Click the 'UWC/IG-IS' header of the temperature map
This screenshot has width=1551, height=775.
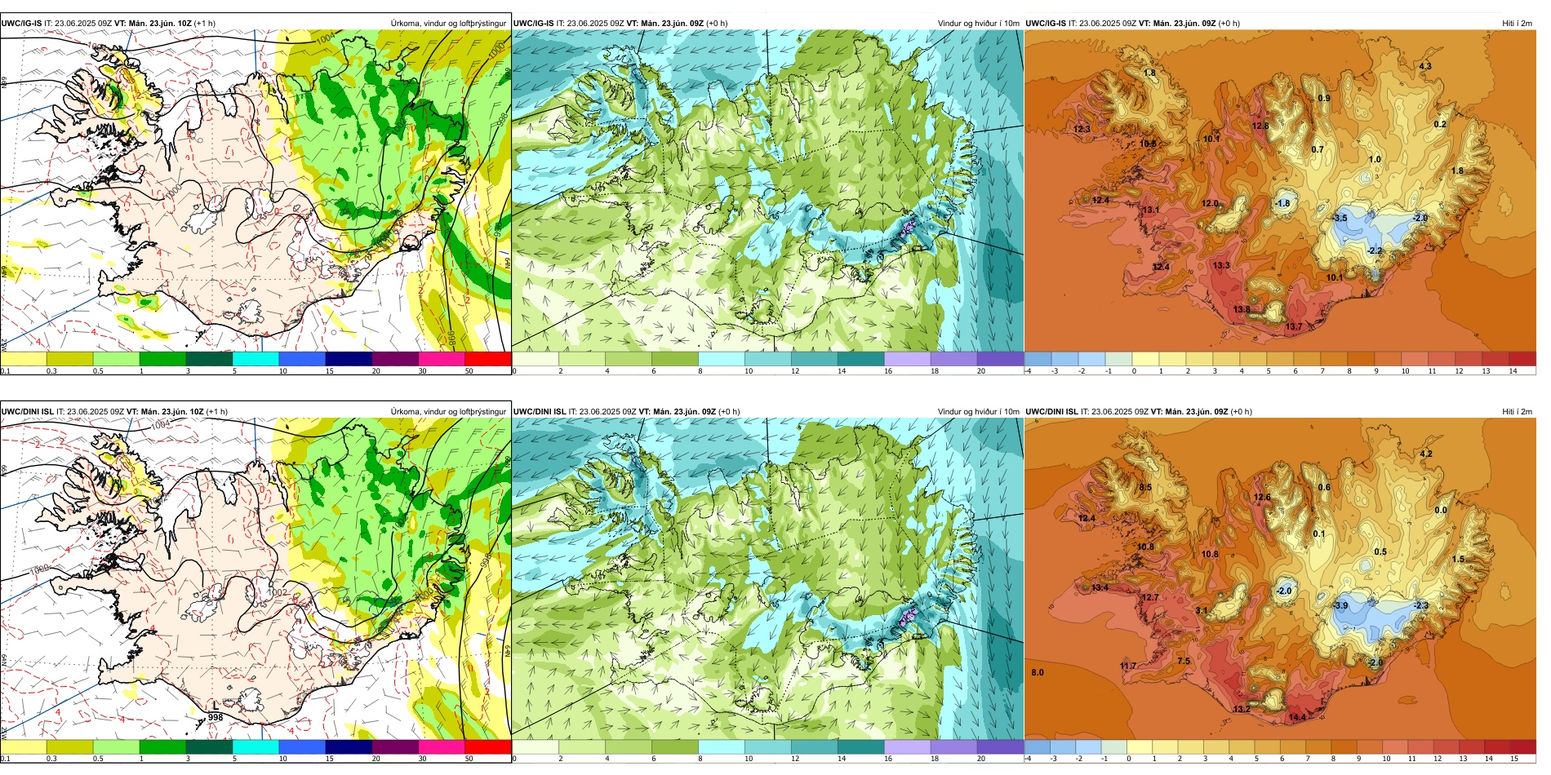[1046, 23]
